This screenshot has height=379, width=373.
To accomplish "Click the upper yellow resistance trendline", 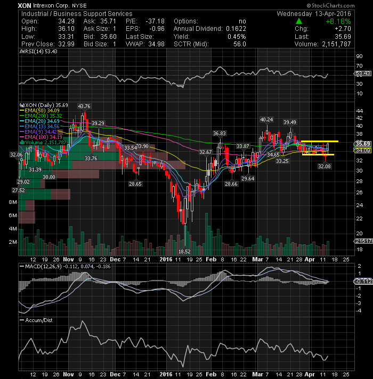I will point(320,141).
